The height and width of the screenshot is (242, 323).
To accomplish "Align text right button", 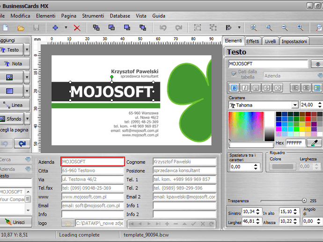I will (317, 88).
